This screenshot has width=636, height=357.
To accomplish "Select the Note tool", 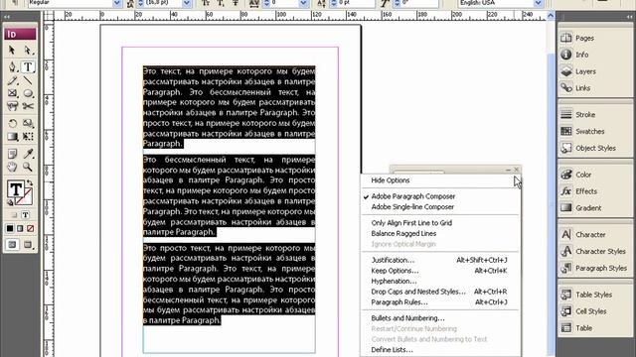I will pos(12,154).
